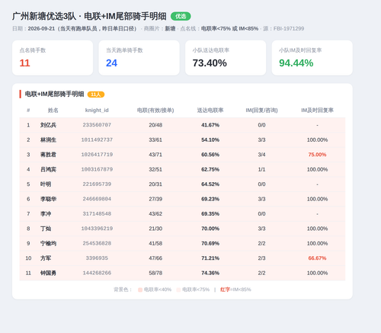381x333 pixels.
Task: Click the 74.36% call rate value
Action: (x=210, y=273)
